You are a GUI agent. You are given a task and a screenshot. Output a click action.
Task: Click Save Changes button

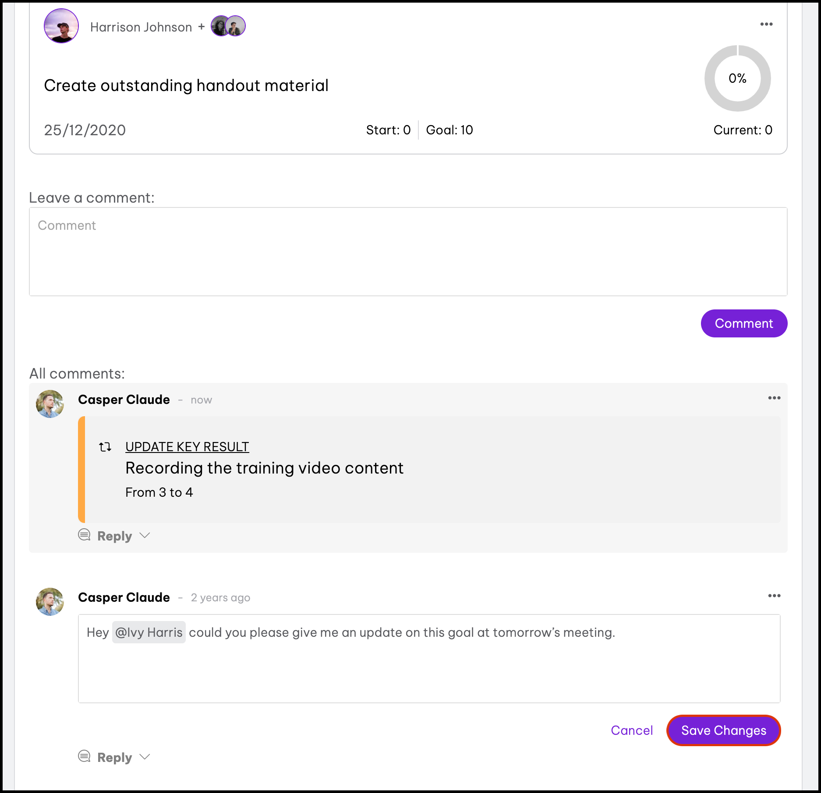click(723, 730)
